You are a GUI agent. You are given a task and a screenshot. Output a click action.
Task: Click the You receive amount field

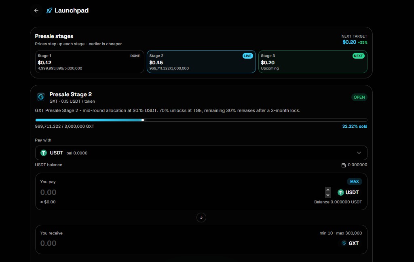tap(185, 243)
